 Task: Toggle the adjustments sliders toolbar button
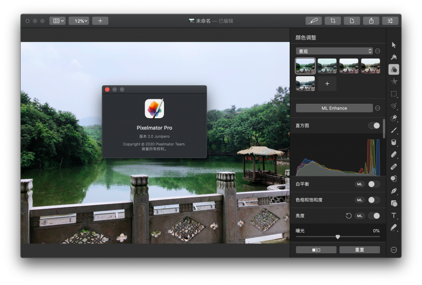pos(390,21)
